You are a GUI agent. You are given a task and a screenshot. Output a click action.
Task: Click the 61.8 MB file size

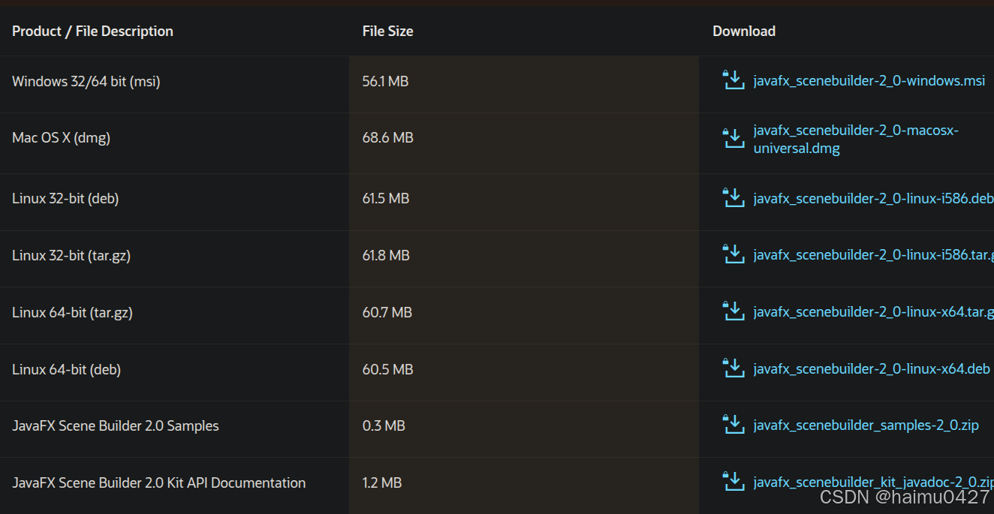pyautogui.click(x=386, y=256)
